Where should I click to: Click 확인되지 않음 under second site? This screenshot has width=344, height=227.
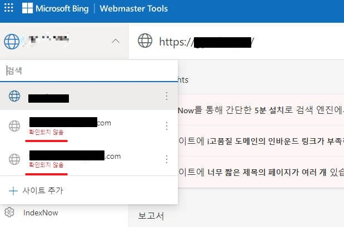coord(46,132)
